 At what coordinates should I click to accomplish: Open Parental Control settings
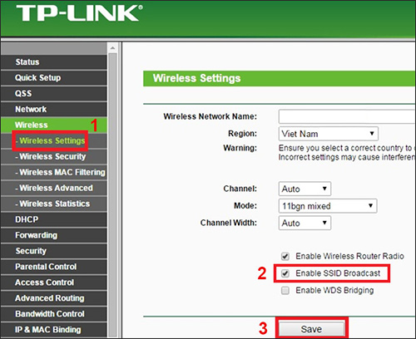pyautogui.click(x=53, y=267)
